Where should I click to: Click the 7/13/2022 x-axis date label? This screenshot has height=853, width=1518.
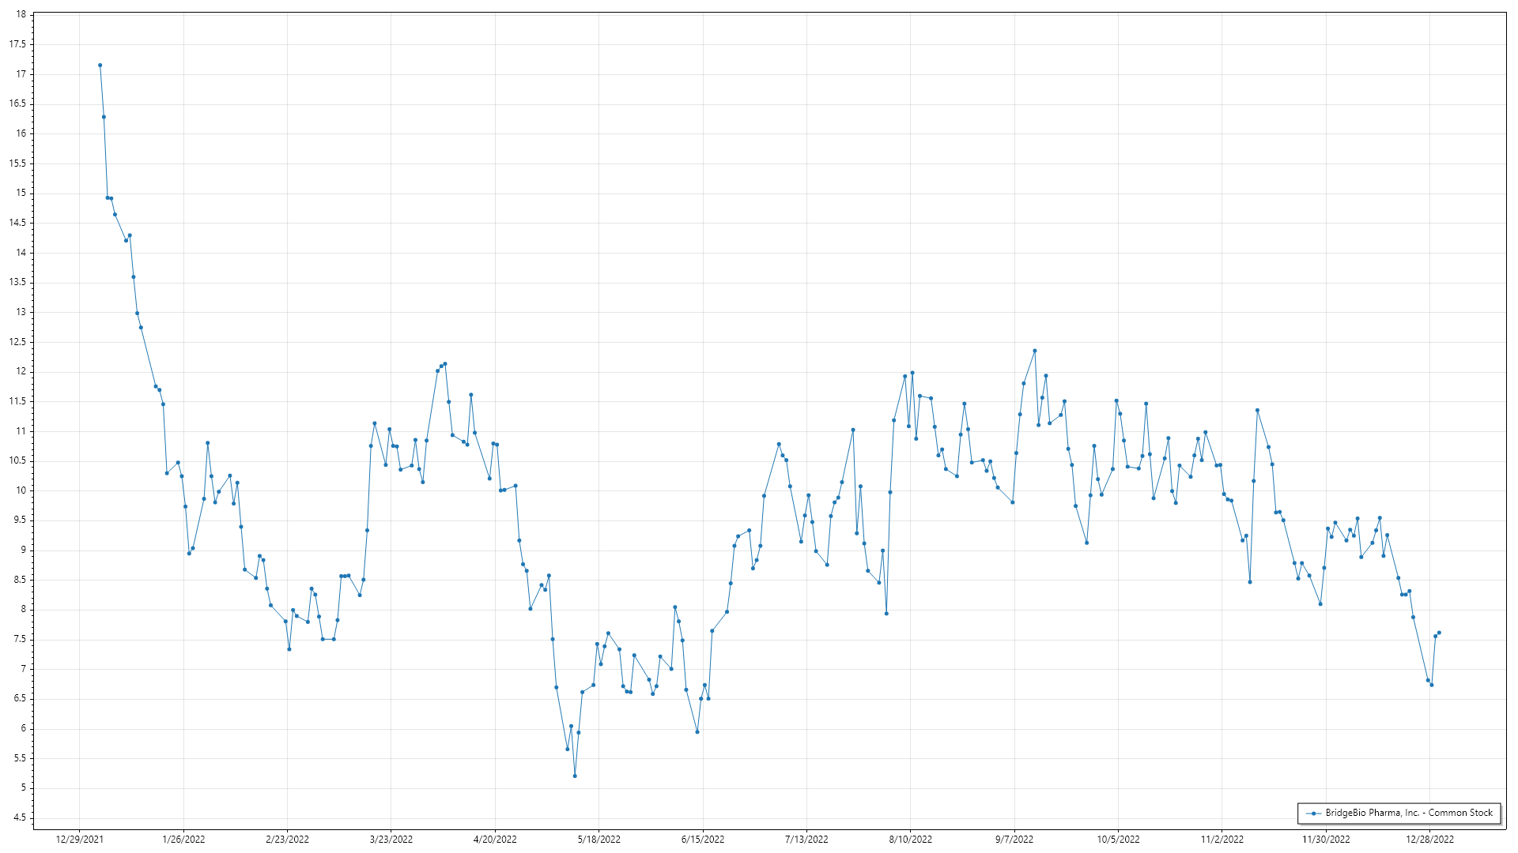tap(806, 840)
